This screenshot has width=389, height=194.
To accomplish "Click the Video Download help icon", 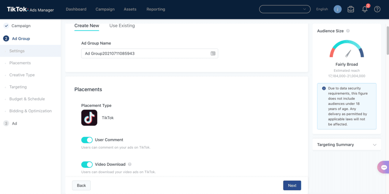I will (130, 165).
